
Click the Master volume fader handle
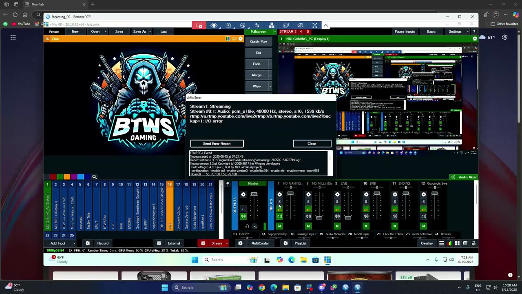click(254, 194)
